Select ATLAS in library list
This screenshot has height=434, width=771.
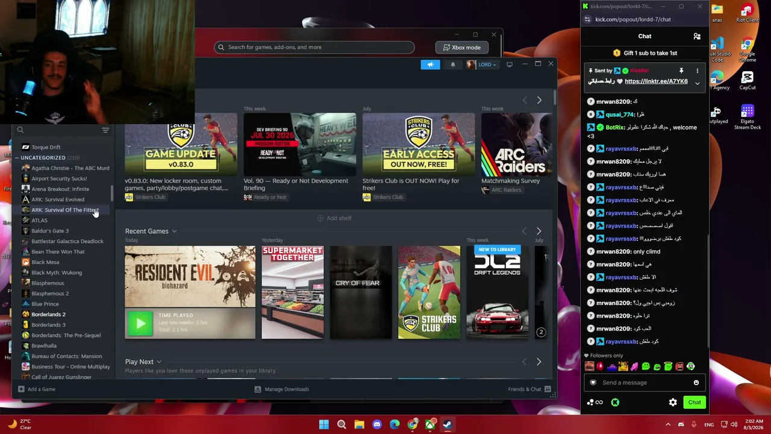tap(39, 221)
